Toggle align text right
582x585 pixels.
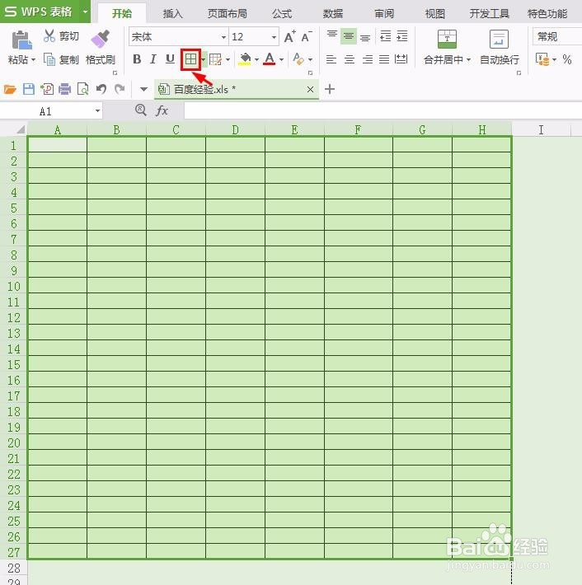[x=368, y=59]
